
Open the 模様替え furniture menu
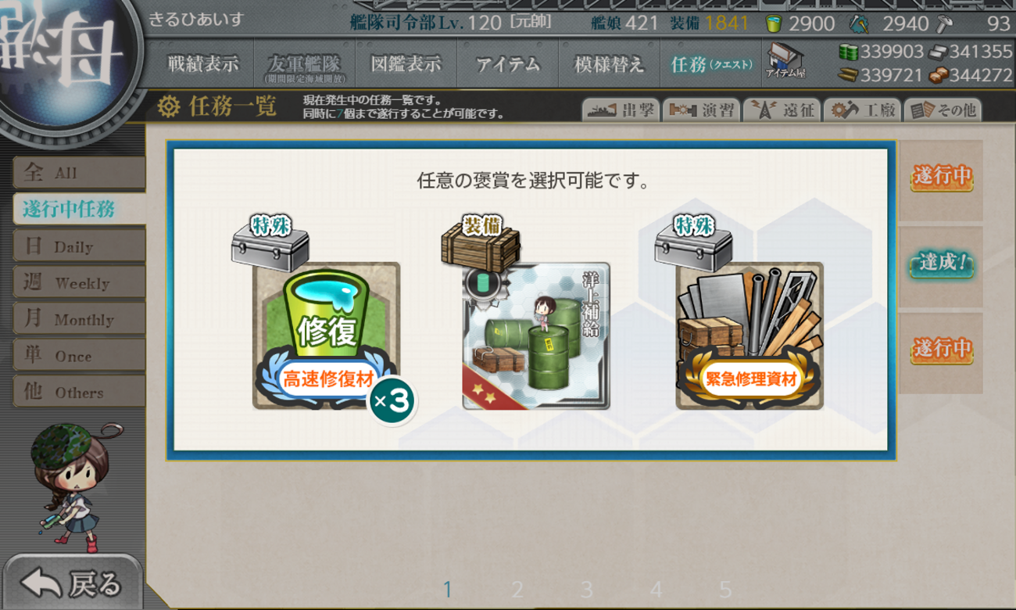tap(610, 64)
